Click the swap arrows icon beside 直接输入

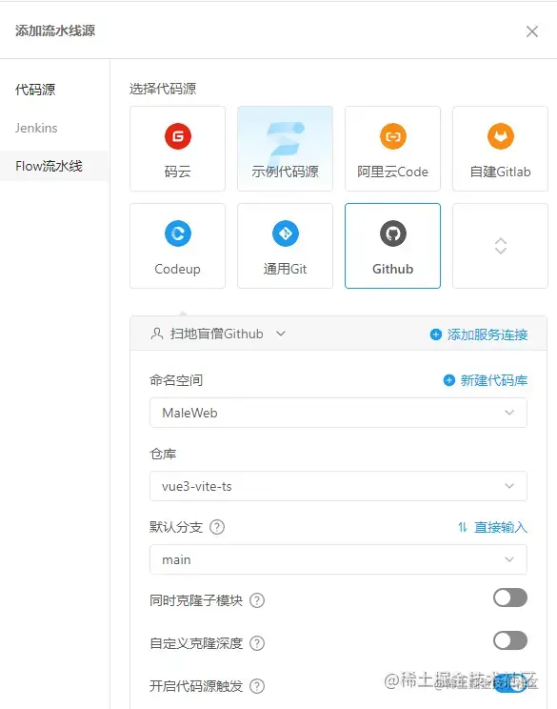pyautogui.click(x=463, y=527)
